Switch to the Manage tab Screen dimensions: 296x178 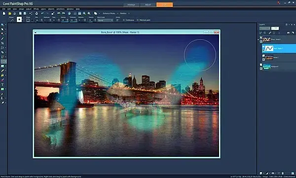pos(131,4)
